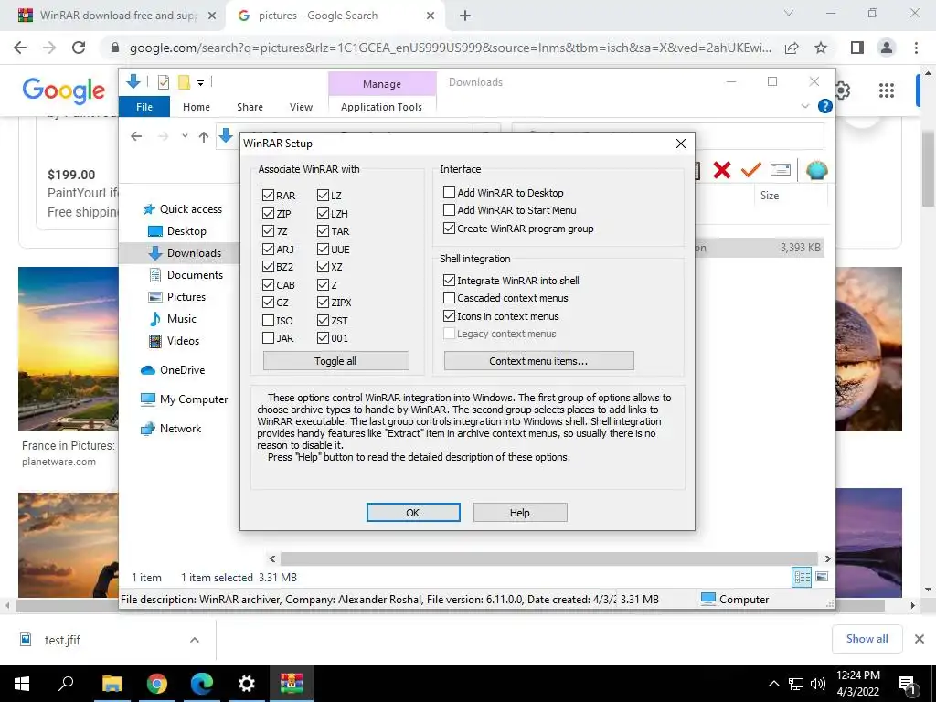This screenshot has width=936, height=702.
Task: Expand test.jfif download options chevron
Action: click(194, 639)
